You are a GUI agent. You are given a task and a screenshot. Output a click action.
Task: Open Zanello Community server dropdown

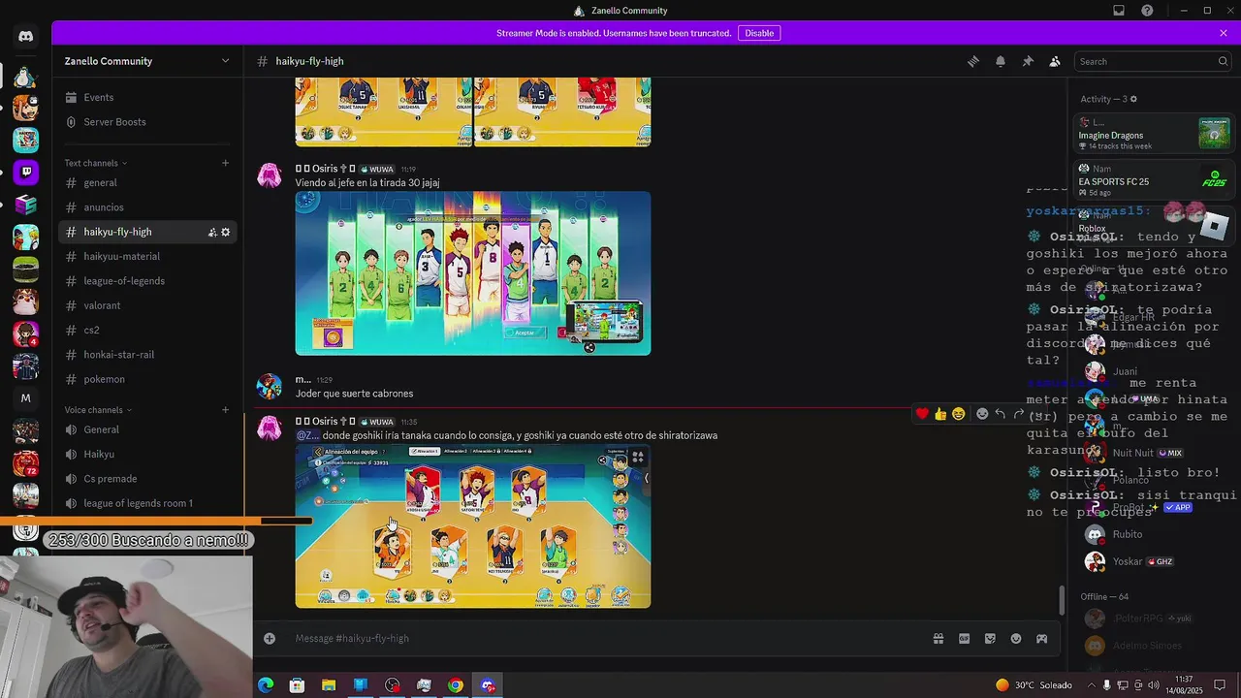tap(147, 61)
